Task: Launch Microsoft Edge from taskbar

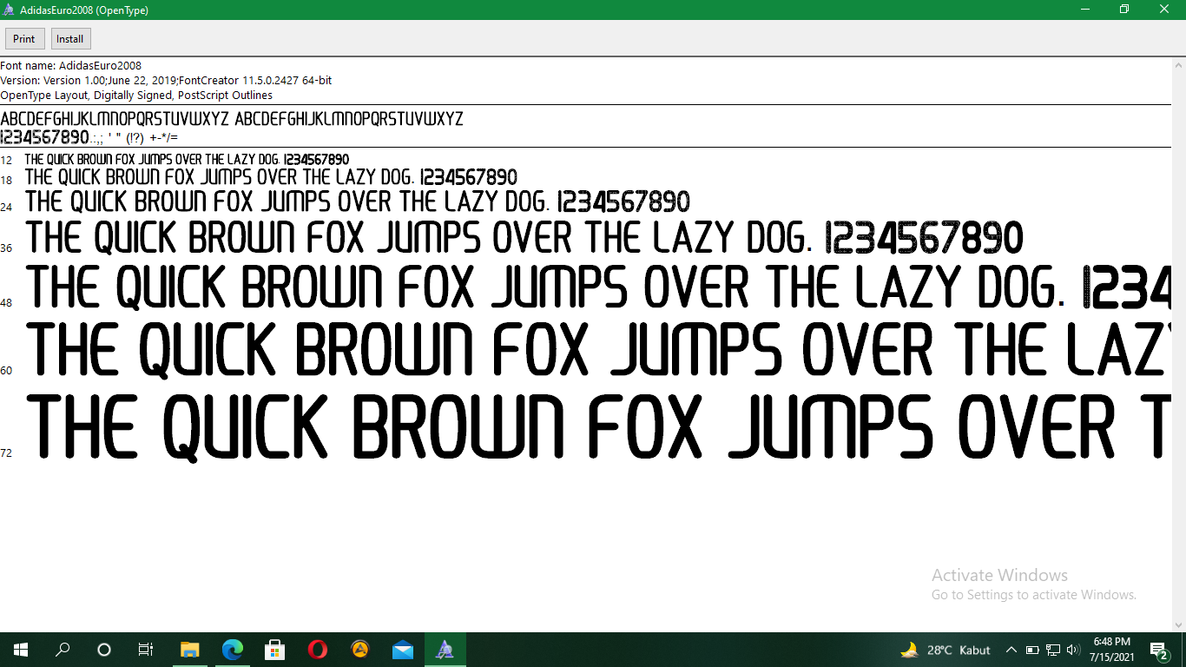Action: [x=232, y=650]
